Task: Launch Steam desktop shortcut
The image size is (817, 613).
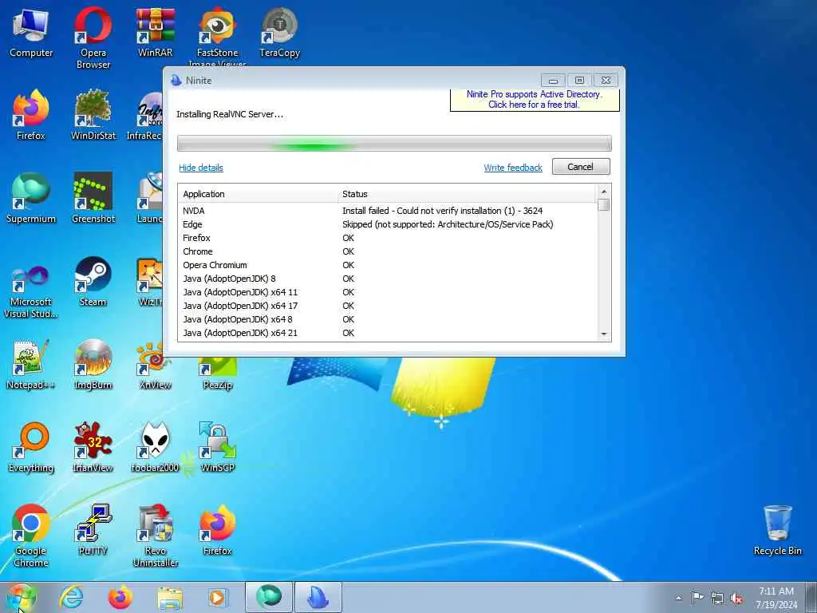Action: (x=93, y=282)
